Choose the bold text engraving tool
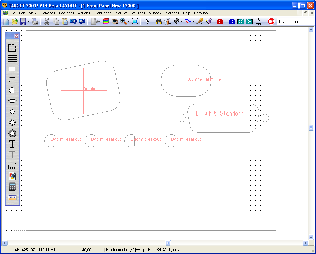Image resolution: width=316 pixels, height=254 pixels. coord(12,144)
